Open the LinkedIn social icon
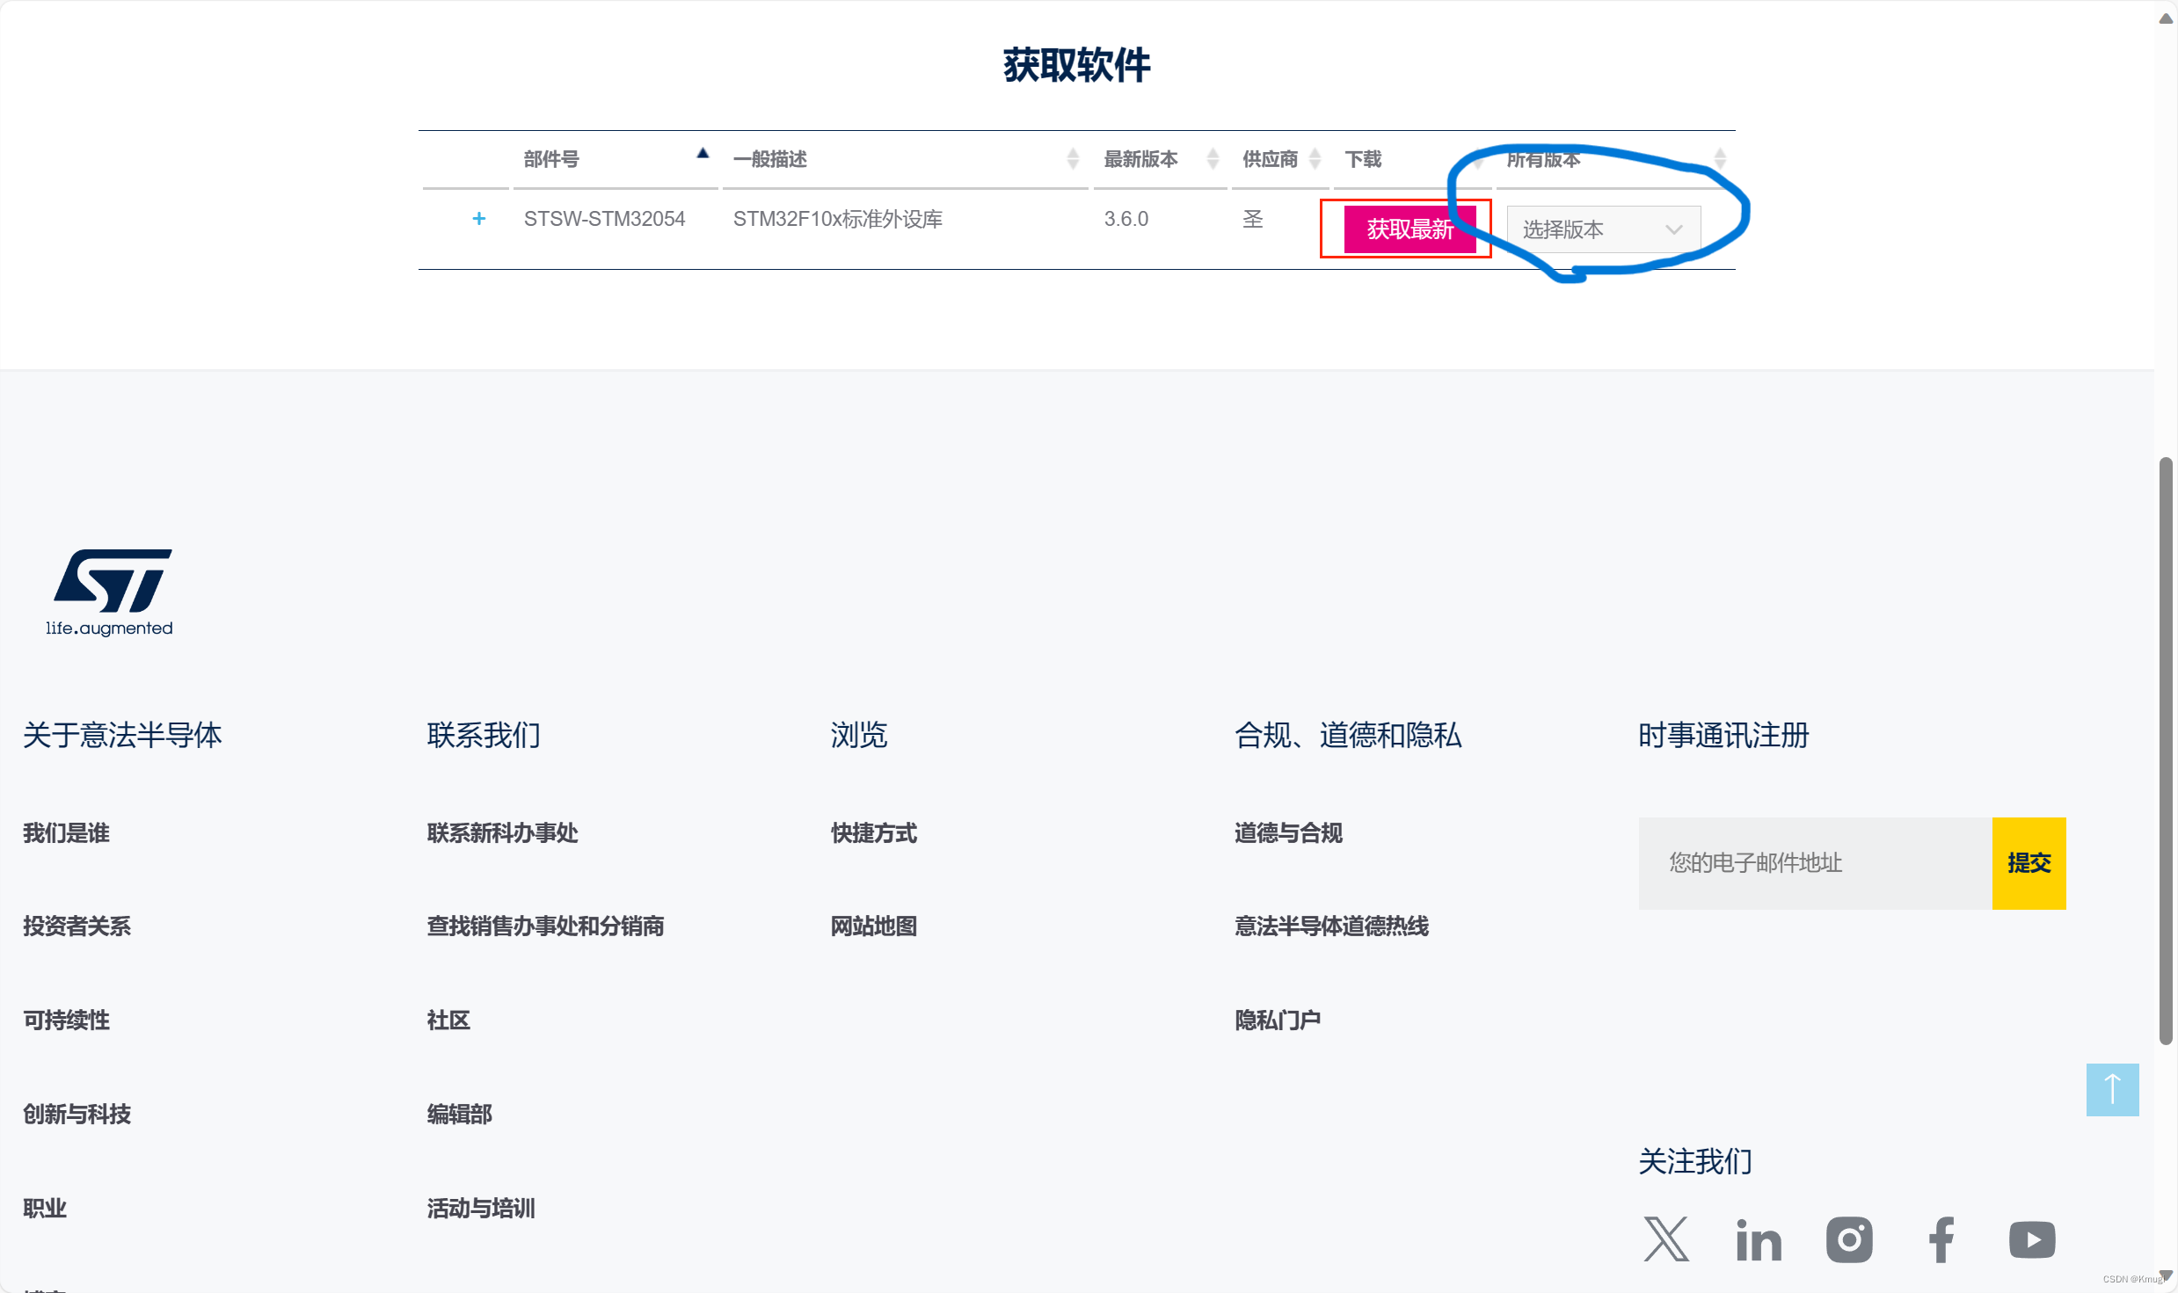 coord(1759,1239)
